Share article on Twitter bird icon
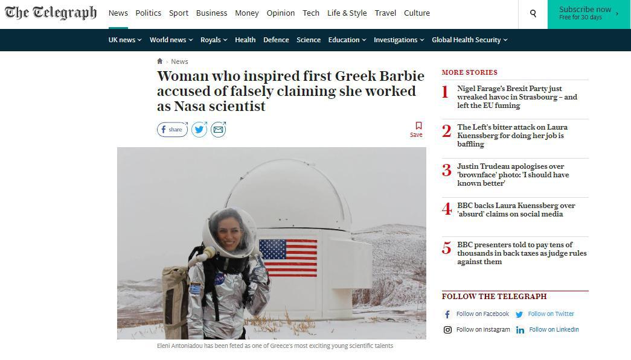The width and height of the screenshot is (631, 360). pyautogui.click(x=199, y=130)
